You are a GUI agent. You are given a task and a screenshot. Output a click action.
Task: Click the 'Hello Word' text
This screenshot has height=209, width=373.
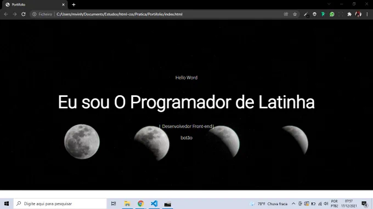point(187,78)
